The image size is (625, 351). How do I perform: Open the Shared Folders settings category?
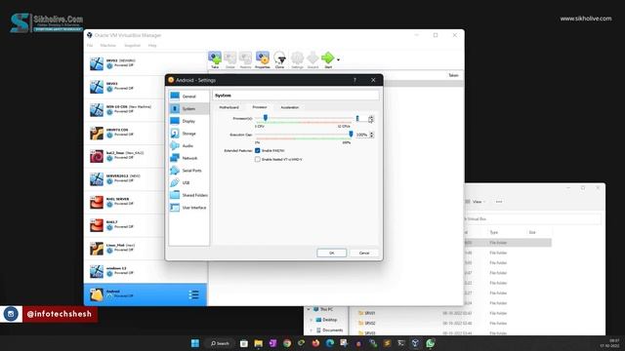[x=188, y=195]
